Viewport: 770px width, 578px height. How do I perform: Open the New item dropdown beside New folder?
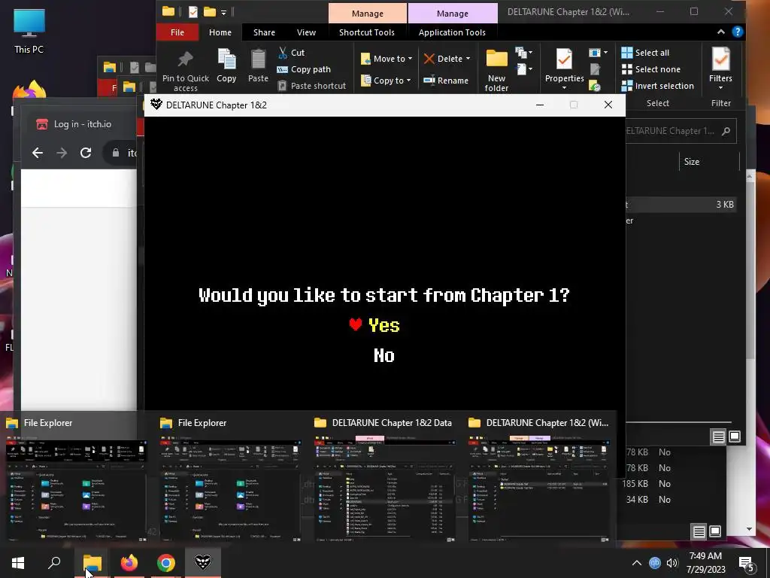point(523,53)
